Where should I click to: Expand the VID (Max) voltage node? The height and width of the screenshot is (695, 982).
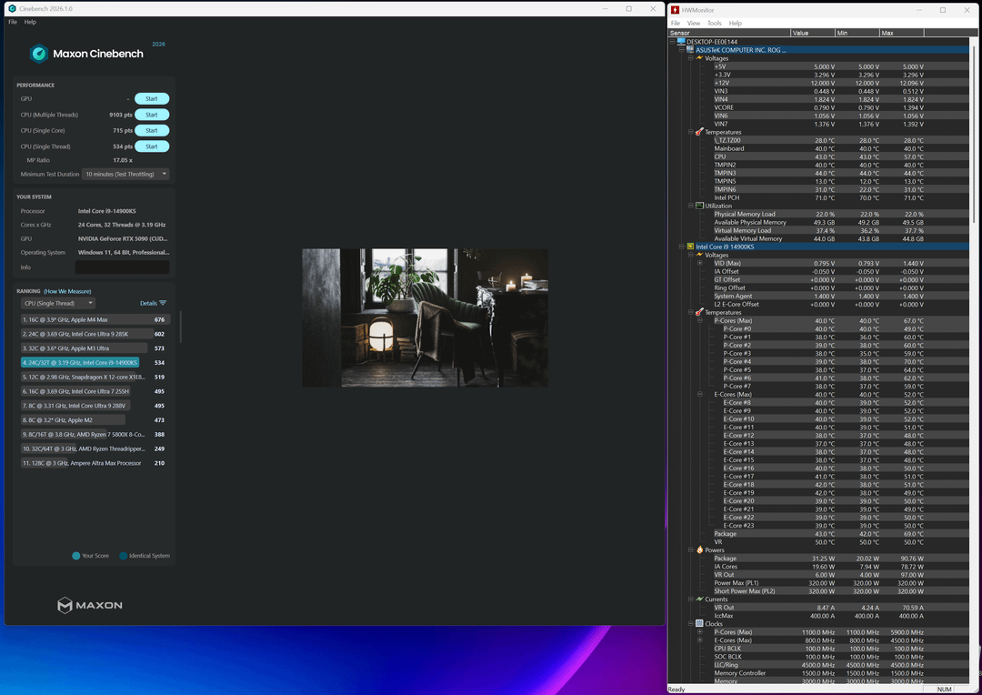click(701, 264)
